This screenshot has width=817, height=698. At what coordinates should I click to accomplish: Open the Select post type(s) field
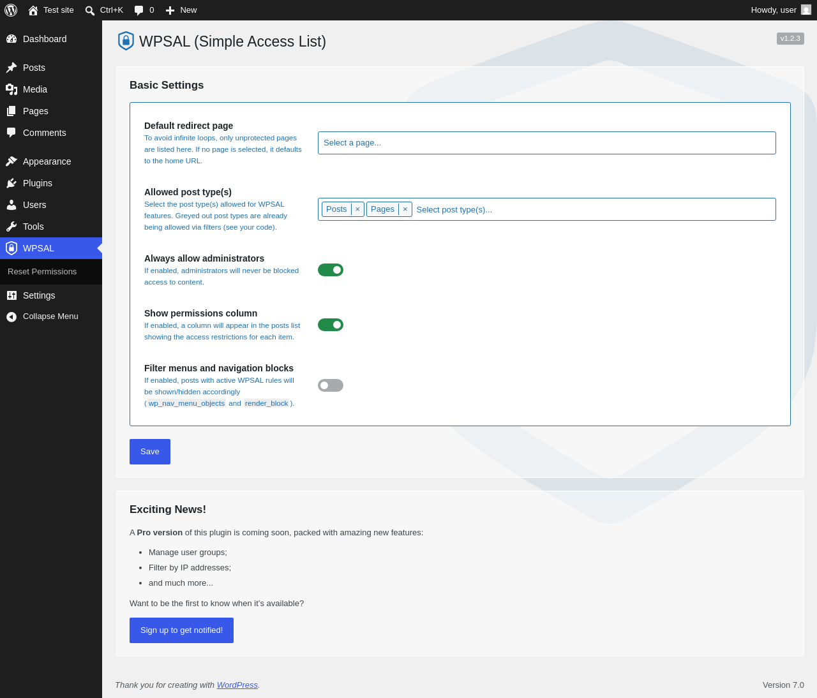(594, 209)
